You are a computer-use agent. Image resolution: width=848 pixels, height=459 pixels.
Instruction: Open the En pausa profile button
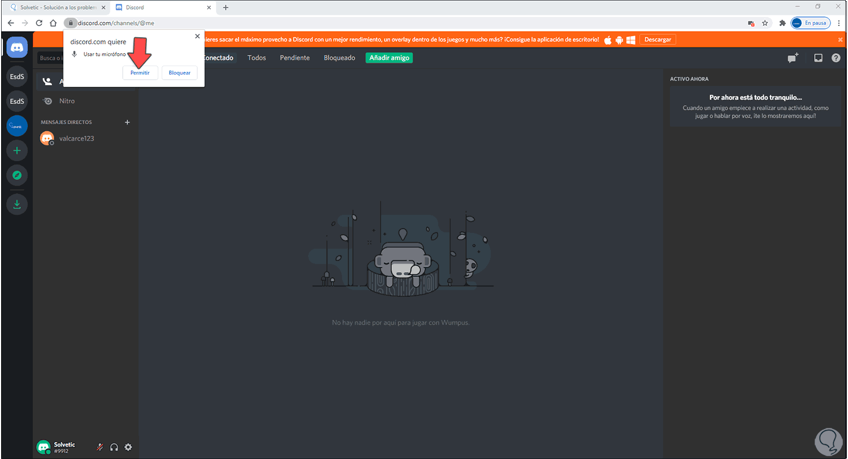810,23
